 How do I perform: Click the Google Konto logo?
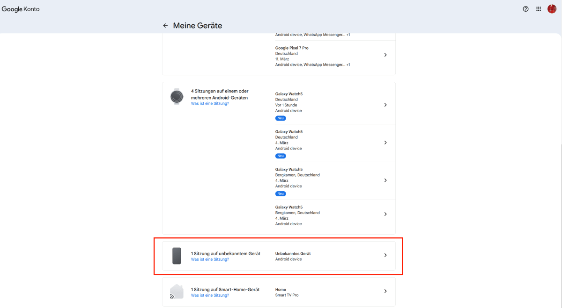tap(21, 9)
